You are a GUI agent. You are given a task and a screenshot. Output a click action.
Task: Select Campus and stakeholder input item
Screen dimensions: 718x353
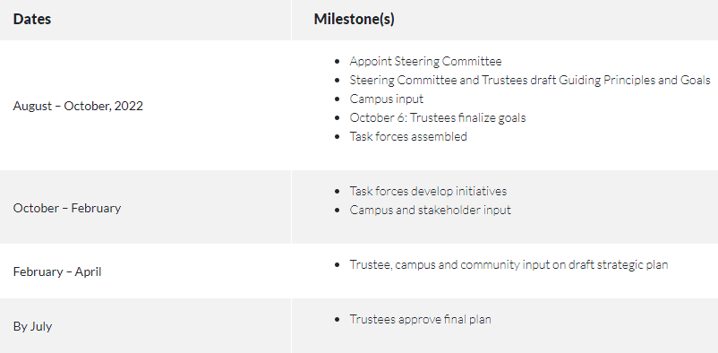[x=430, y=210]
